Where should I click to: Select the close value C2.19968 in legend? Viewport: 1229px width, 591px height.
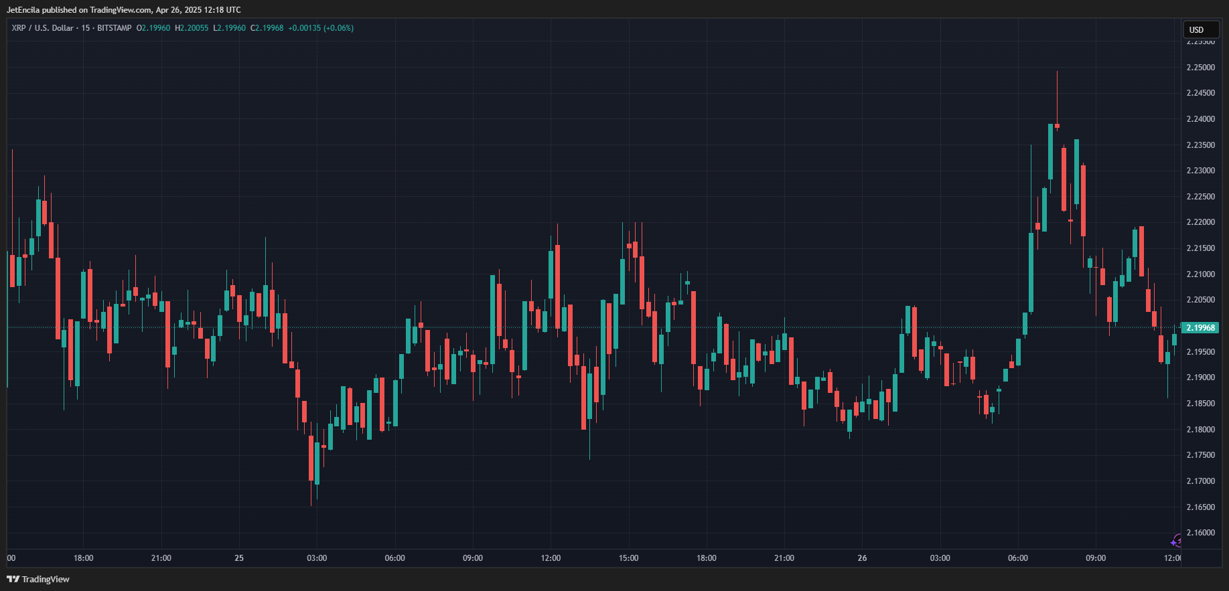coord(267,28)
